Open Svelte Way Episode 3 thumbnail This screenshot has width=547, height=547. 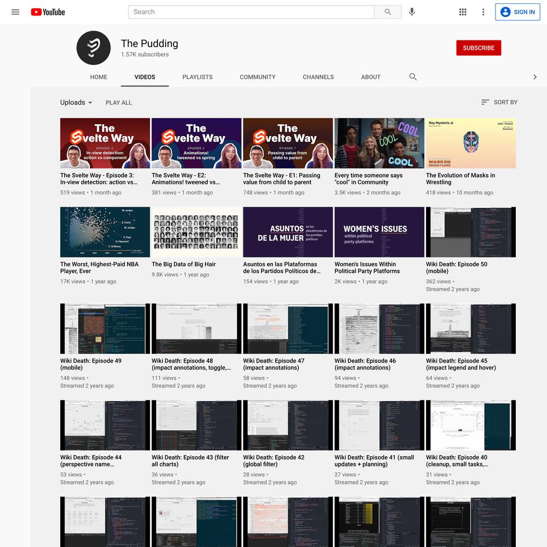click(105, 143)
